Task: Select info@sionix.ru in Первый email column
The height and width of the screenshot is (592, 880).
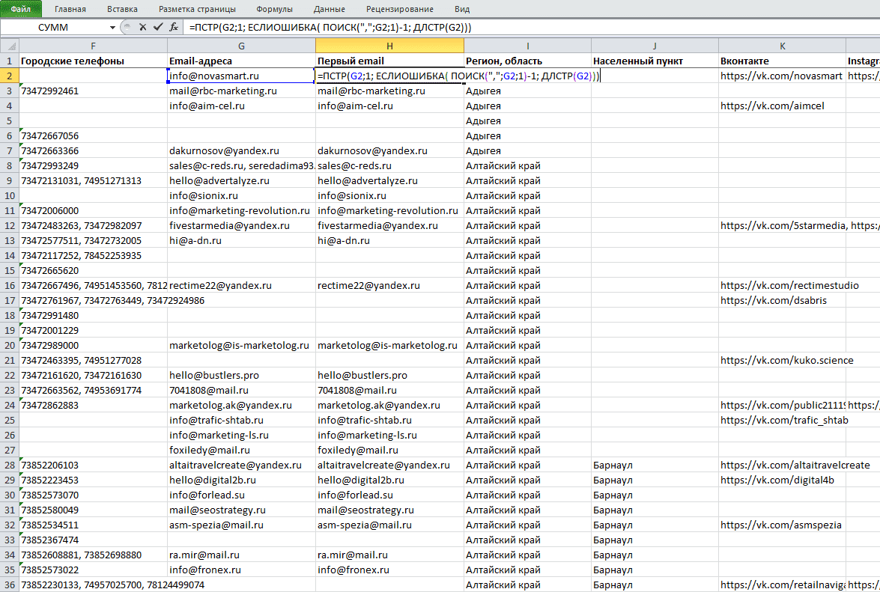Action: 389,195
